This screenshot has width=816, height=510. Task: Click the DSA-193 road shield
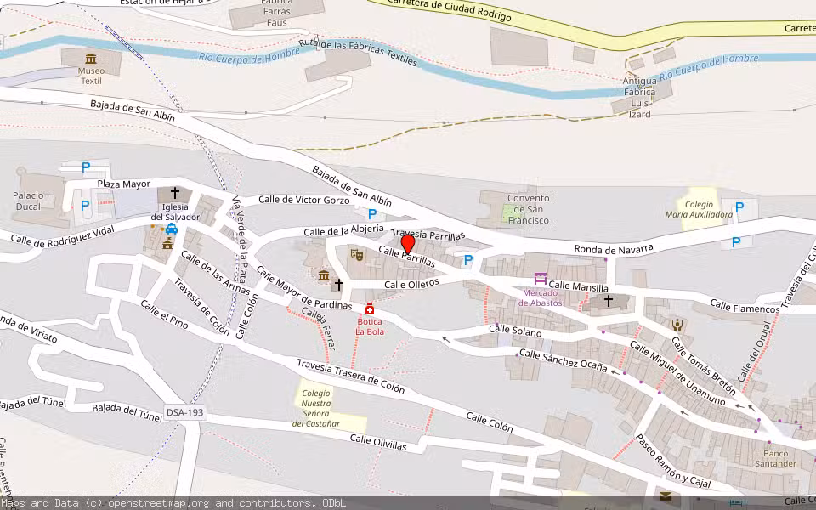click(184, 413)
